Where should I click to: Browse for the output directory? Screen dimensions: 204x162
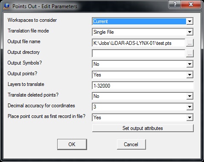tap(190, 53)
